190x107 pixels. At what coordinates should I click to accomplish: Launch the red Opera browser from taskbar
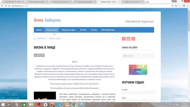coord(38,105)
